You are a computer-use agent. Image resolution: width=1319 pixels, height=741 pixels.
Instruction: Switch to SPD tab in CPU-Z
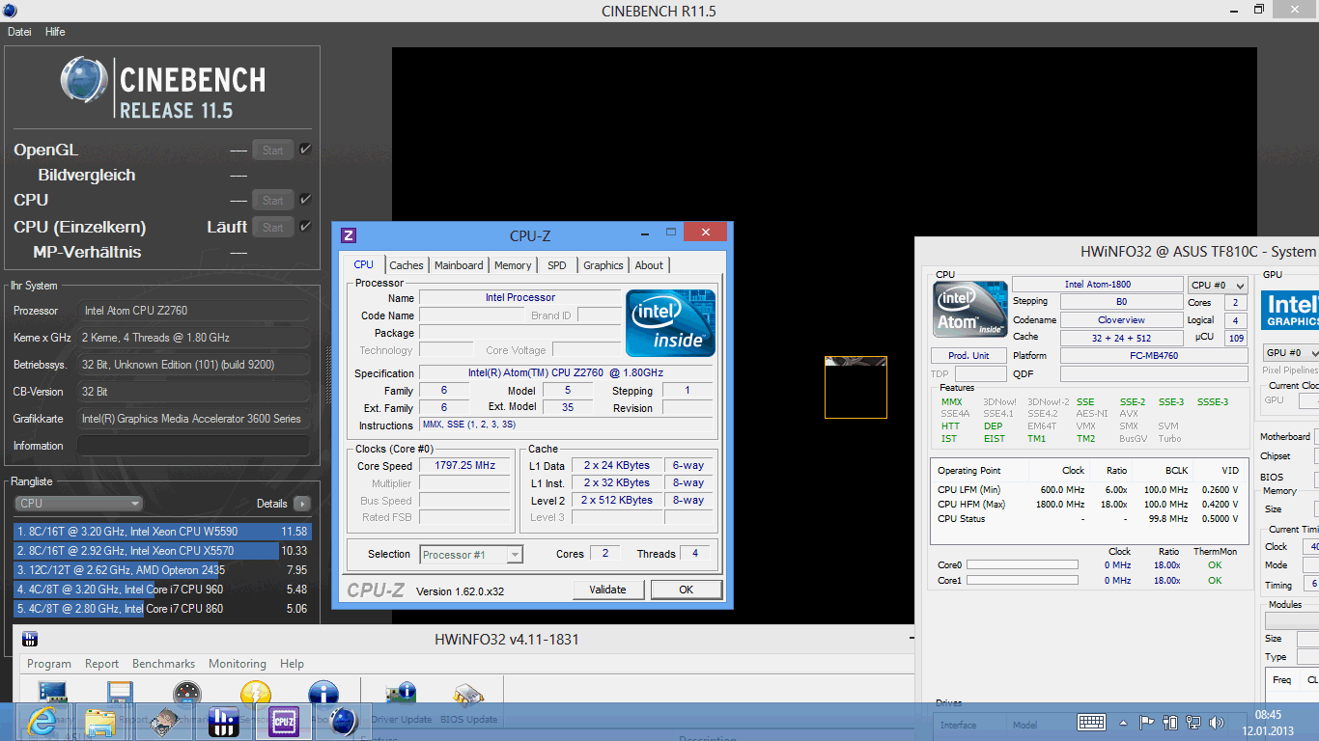557,265
